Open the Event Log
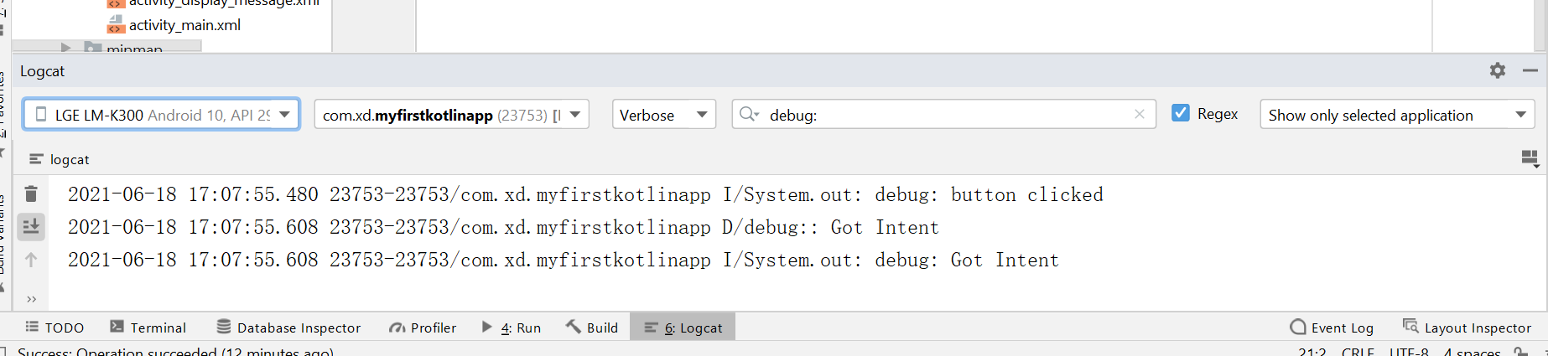This screenshot has width=1548, height=356. coord(1332,328)
